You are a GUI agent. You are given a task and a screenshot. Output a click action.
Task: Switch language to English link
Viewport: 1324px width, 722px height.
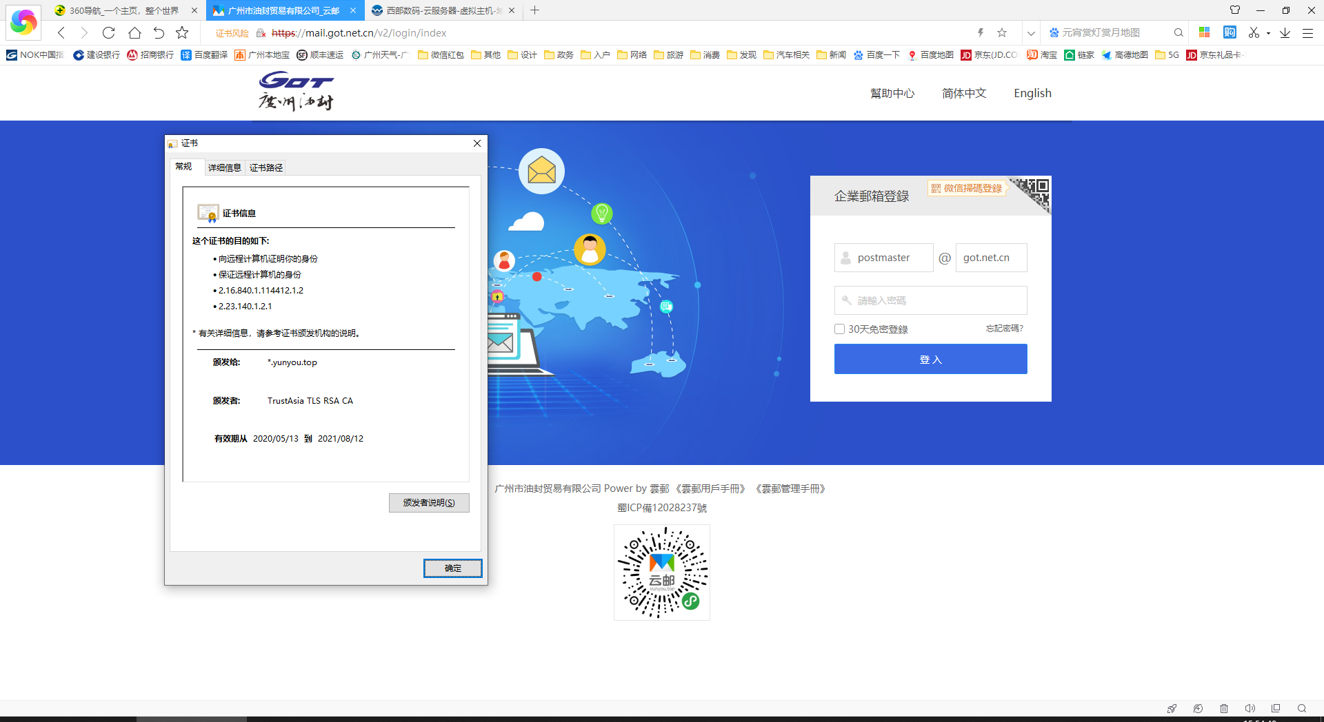pyautogui.click(x=1032, y=93)
